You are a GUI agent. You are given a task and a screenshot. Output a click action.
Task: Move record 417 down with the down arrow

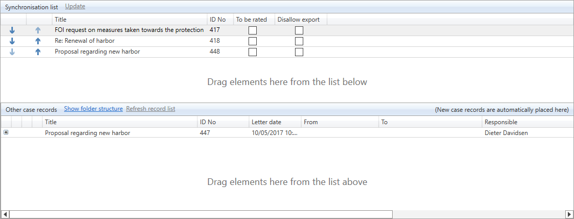(12, 30)
